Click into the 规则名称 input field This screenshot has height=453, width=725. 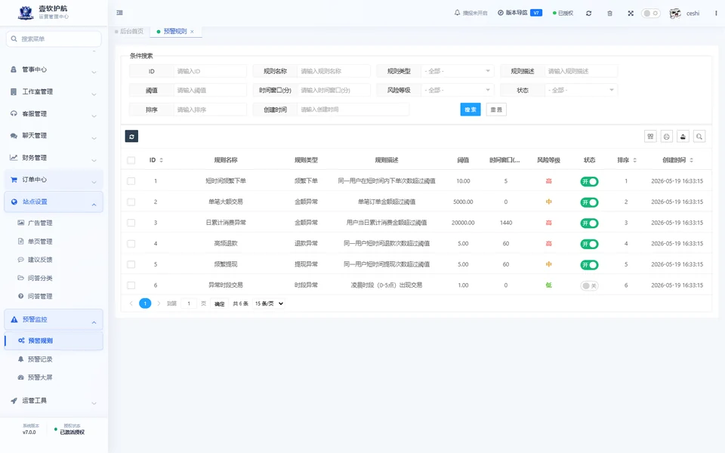click(x=333, y=71)
